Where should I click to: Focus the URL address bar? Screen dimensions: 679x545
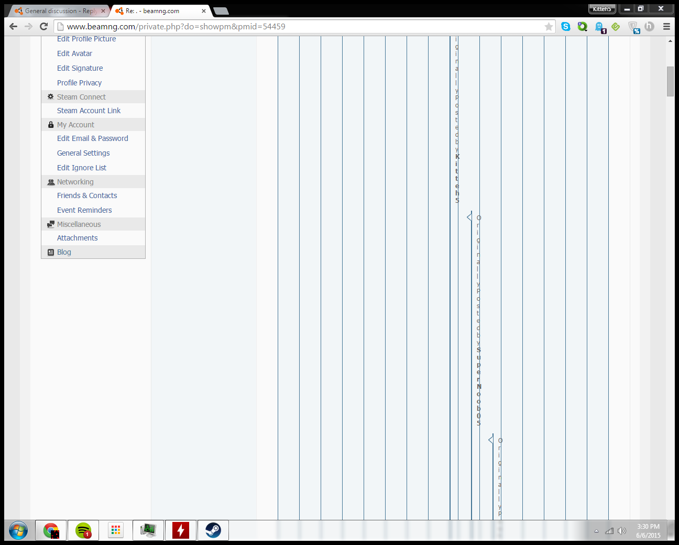[304, 26]
